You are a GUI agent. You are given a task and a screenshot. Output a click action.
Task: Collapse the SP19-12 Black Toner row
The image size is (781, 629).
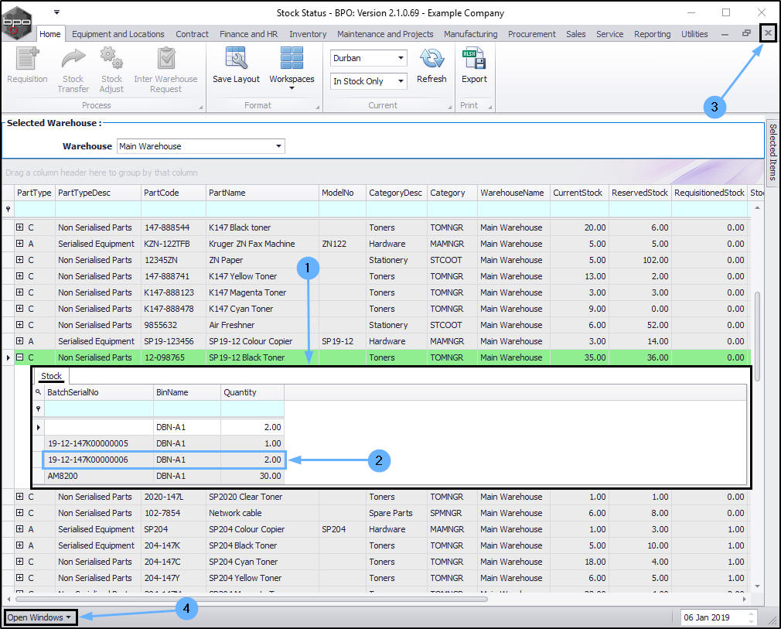coord(20,357)
